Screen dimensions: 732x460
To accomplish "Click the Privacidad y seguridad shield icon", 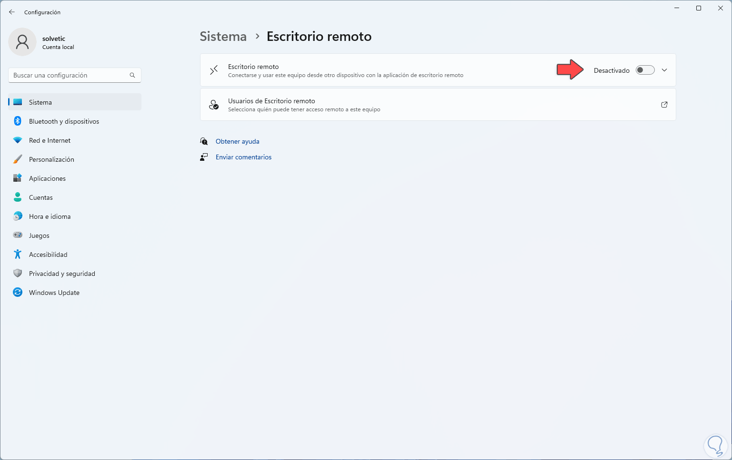I will coord(18,274).
